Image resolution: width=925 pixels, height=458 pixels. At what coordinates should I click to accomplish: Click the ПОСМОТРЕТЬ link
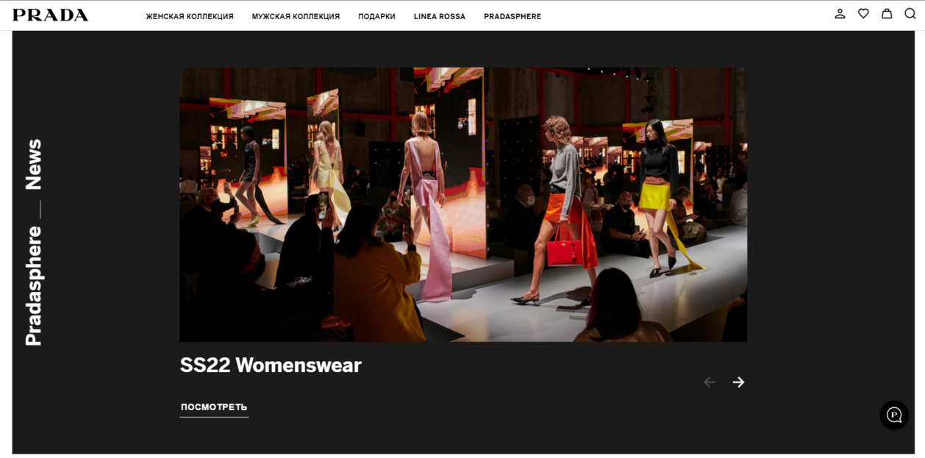point(214,407)
